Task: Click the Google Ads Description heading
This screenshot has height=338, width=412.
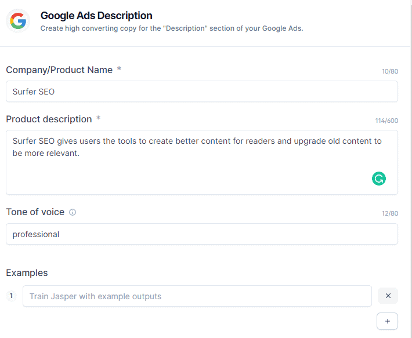Action: point(96,16)
